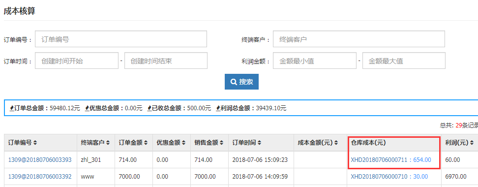Sort by 利润(元) column header

click(x=459, y=142)
